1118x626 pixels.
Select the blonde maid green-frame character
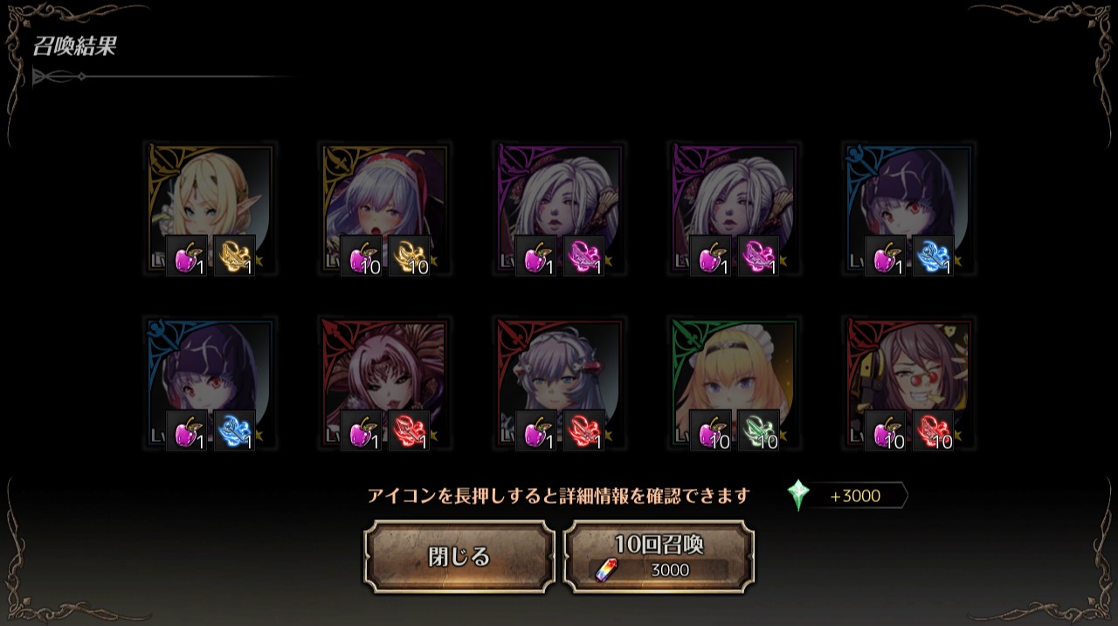(x=735, y=383)
